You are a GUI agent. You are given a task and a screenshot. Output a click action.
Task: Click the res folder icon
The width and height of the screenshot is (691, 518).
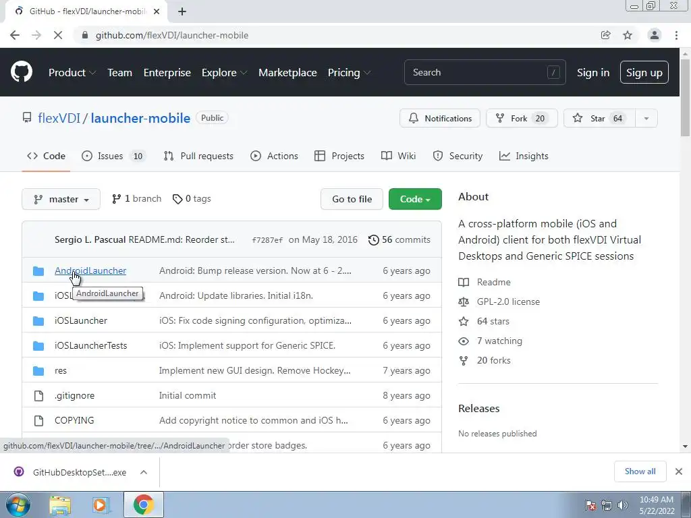pyautogui.click(x=38, y=371)
